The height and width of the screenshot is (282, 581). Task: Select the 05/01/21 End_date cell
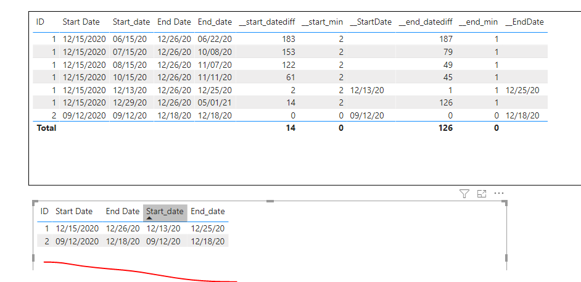tap(215, 102)
